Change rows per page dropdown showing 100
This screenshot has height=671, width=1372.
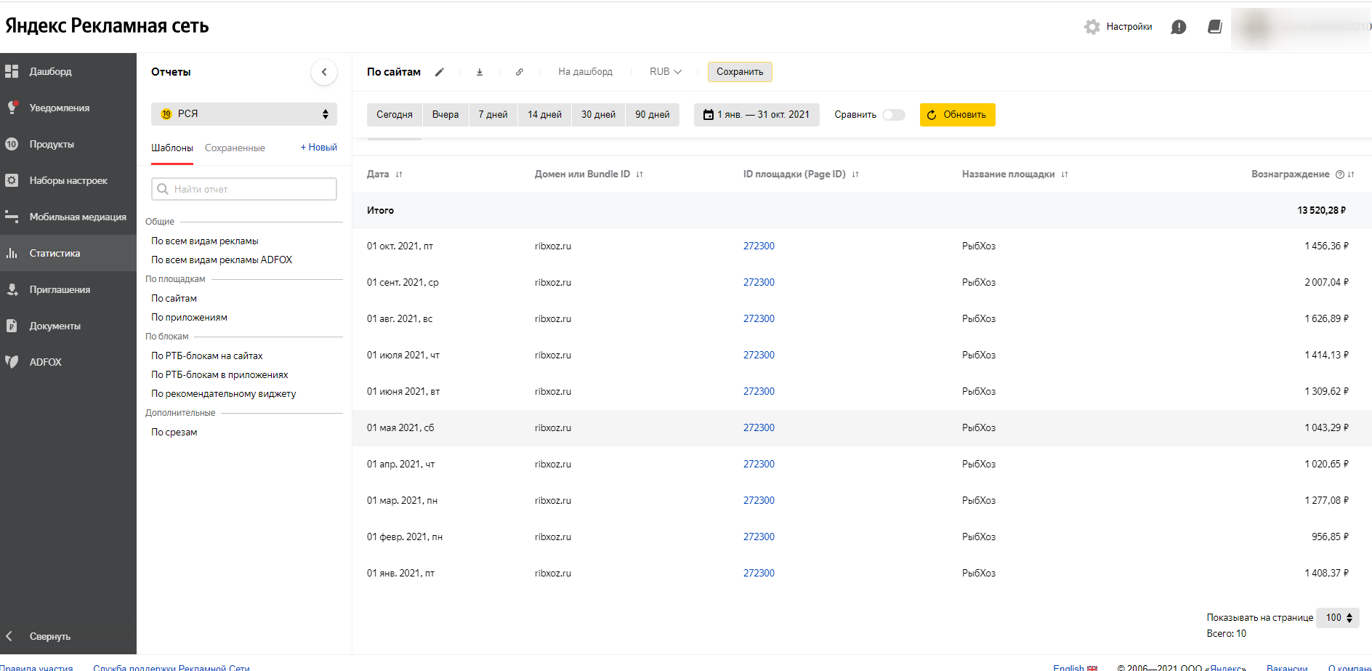tap(1338, 618)
